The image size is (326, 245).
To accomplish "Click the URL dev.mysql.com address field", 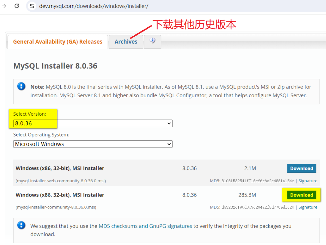I will click(x=94, y=6).
